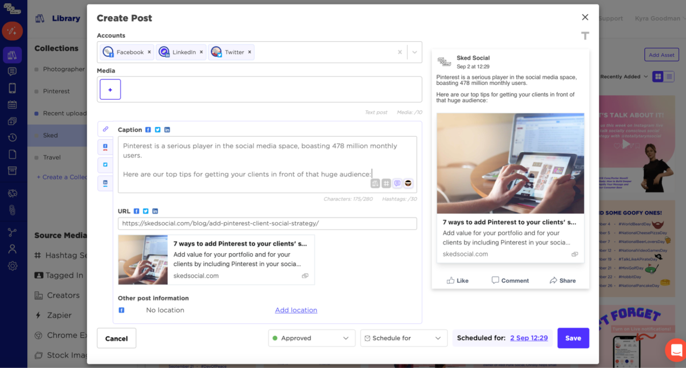Open the blank document icon in sidebar
Image resolution: width=686 pixels, height=368 pixels.
click(x=12, y=154)
